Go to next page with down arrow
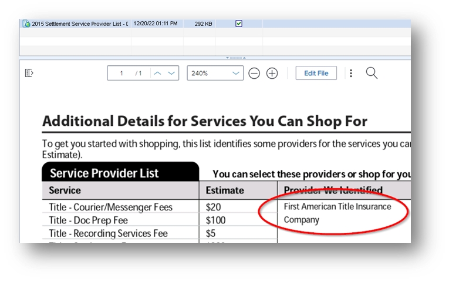449x281 pixels. (171, 73)
